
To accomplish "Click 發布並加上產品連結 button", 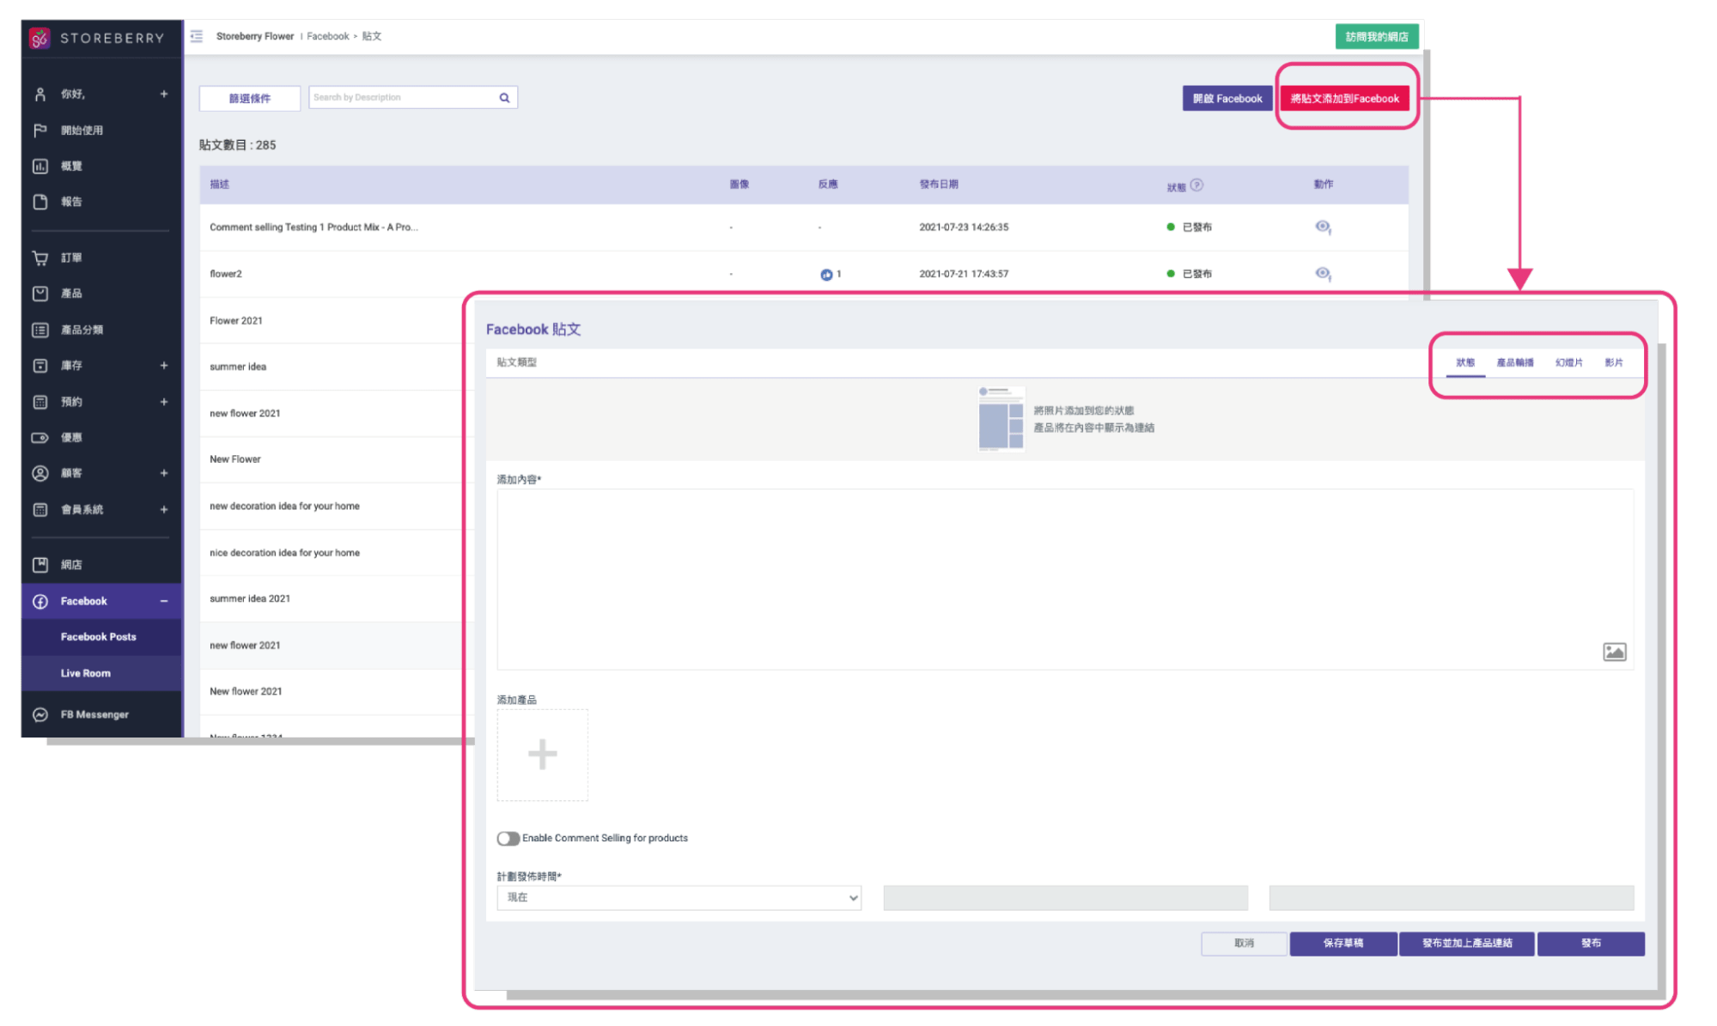I will click(1466, 944).
